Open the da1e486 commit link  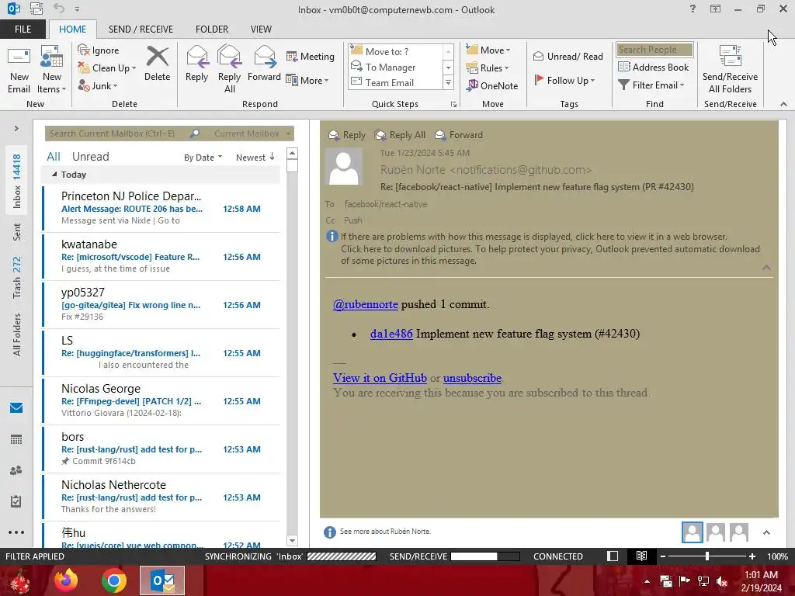[391, 334]
